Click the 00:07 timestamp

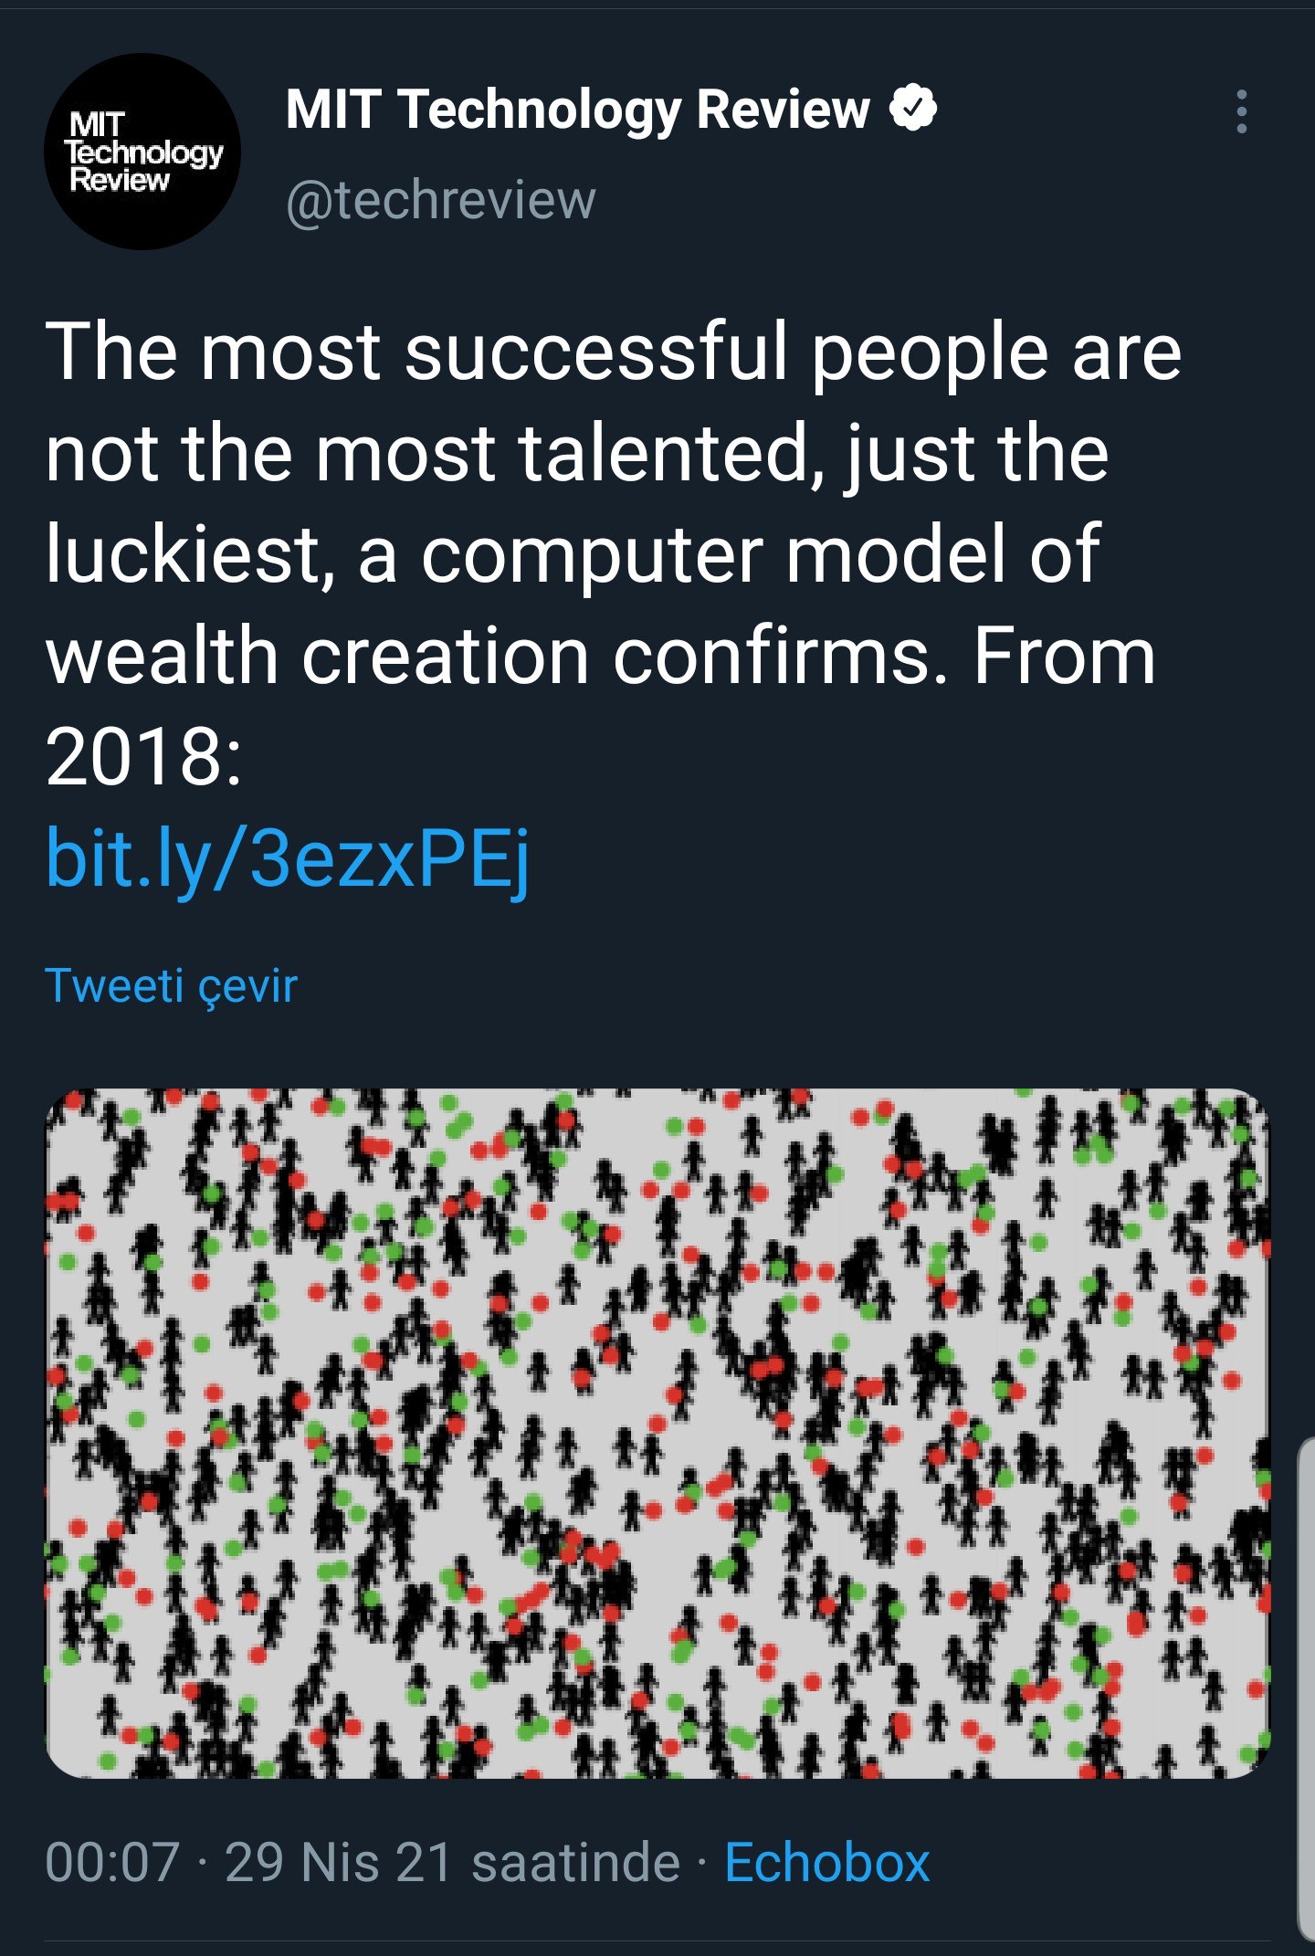(111, 1862)
